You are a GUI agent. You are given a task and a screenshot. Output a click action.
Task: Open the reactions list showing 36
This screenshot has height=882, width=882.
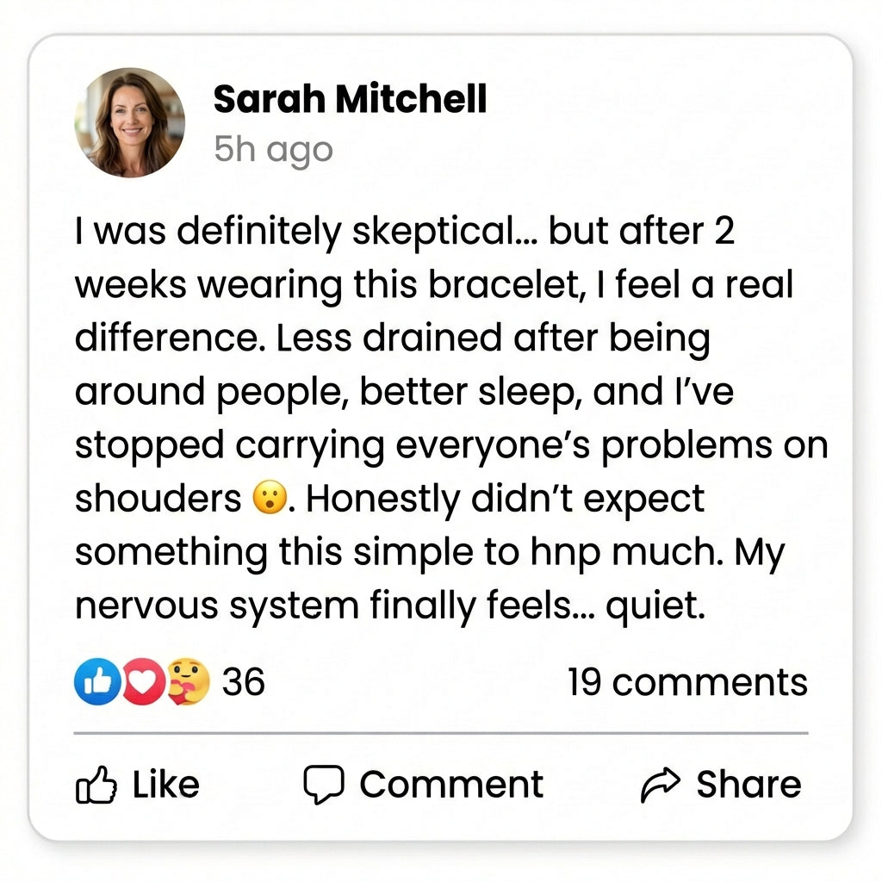(244, 682)
